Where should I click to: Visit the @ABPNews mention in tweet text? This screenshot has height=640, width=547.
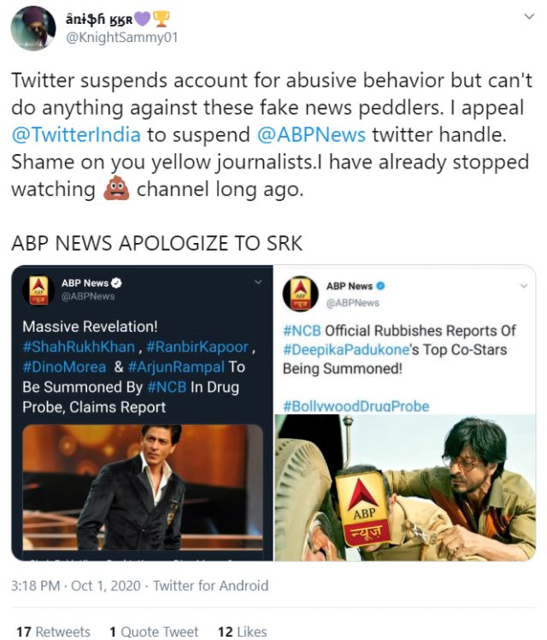(313, 135)
